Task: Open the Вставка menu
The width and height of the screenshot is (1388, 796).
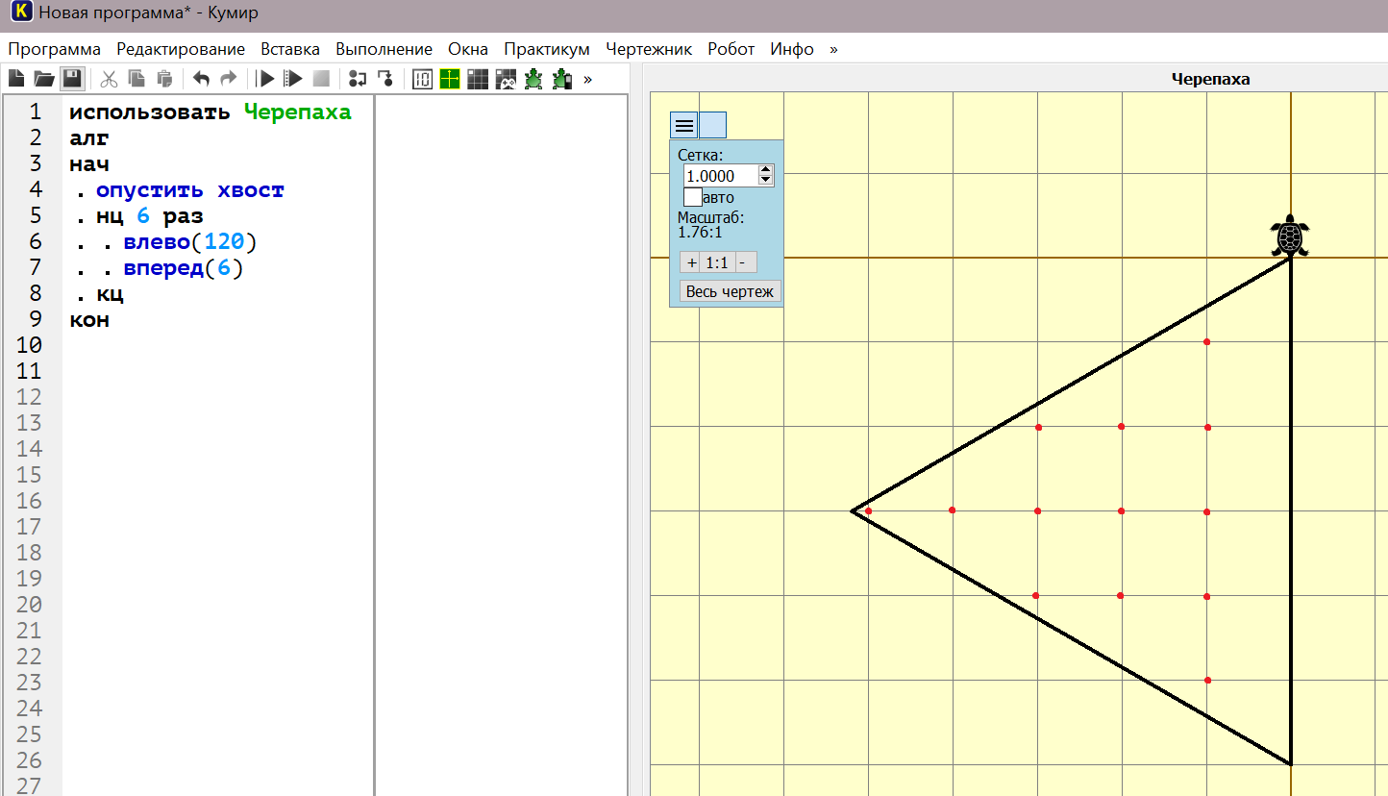Action: pos(290,49)
